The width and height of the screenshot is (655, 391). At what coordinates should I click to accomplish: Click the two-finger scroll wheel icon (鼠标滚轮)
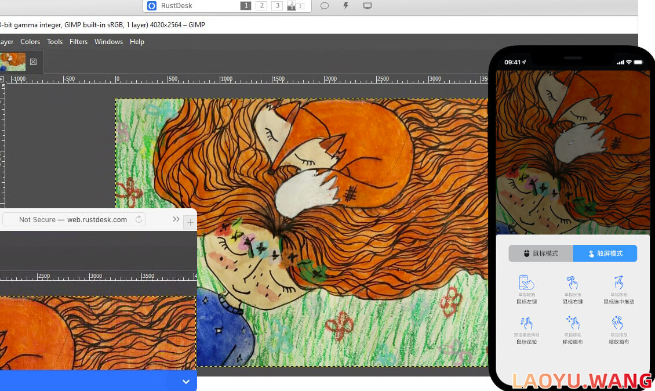[526, 323]
